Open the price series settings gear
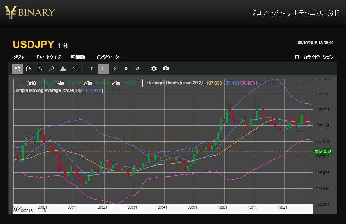The width and height of the screenshot is (346, 224). point(24,83)
